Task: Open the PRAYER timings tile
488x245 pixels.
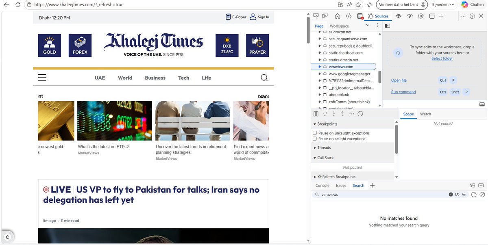Action: (x=257, y=46)
